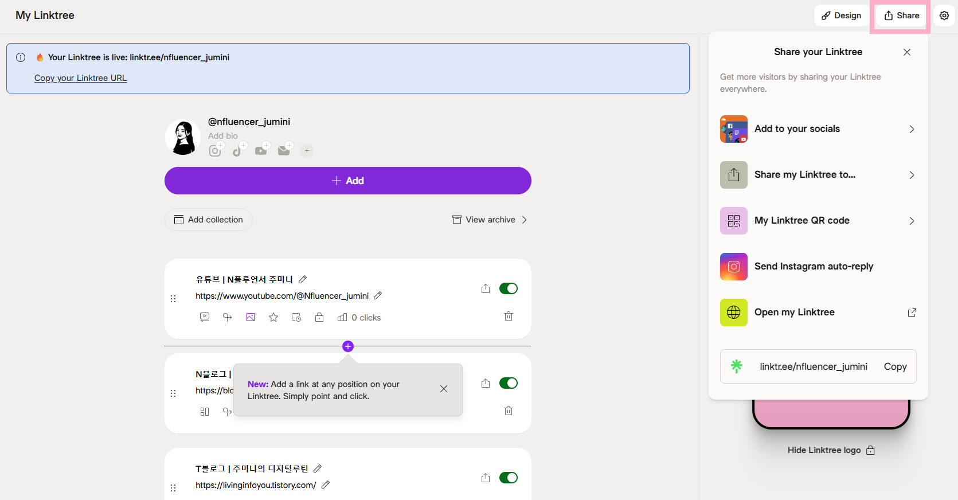Screen dimensions: 958x500
Task: Edit title pencil on 유튜브 link
Action: point(303,279)
